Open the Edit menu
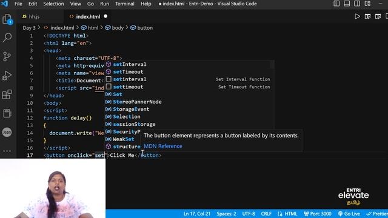 32,4
